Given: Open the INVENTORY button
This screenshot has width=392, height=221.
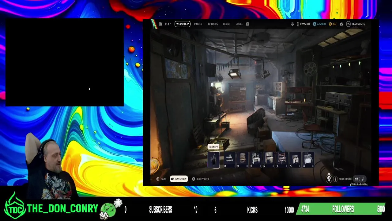Looking at the screenshot, I should [x=179, y=179].
